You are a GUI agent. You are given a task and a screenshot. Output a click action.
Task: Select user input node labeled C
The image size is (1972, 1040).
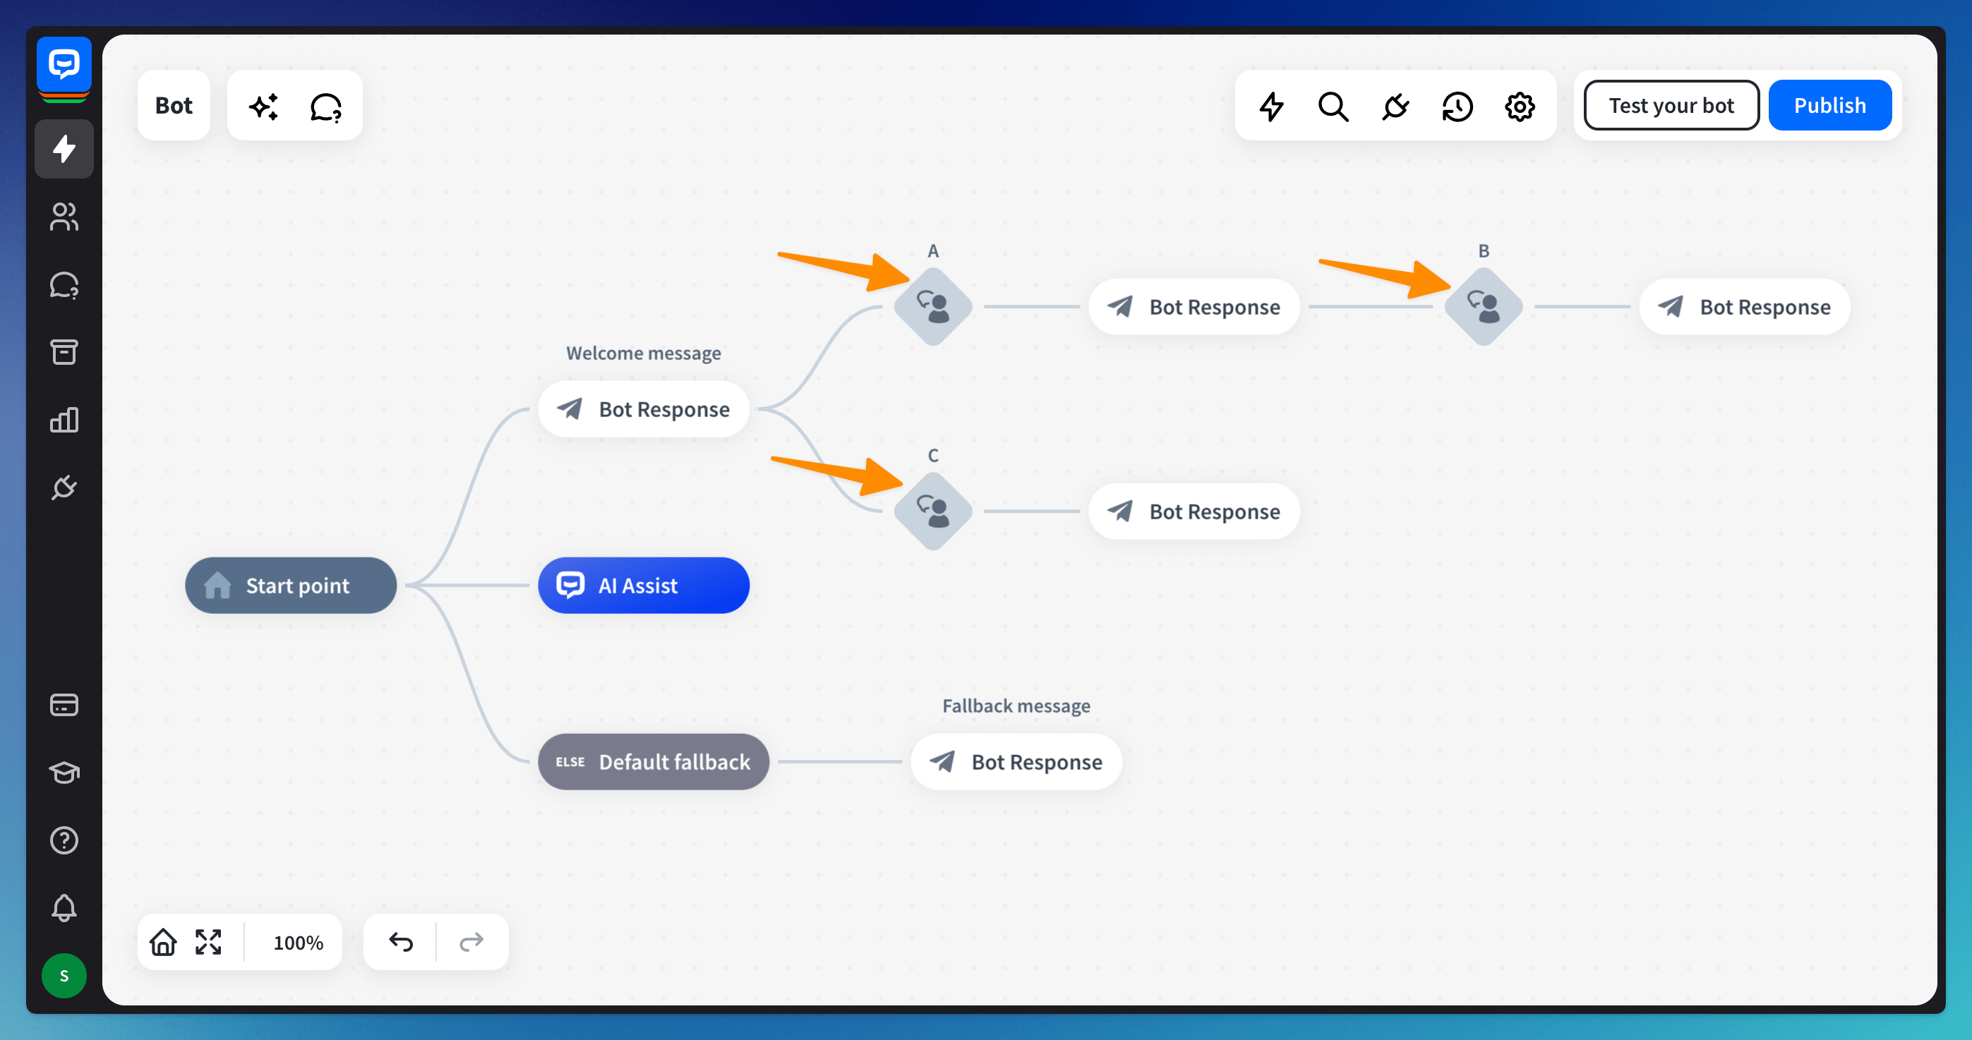933,512
